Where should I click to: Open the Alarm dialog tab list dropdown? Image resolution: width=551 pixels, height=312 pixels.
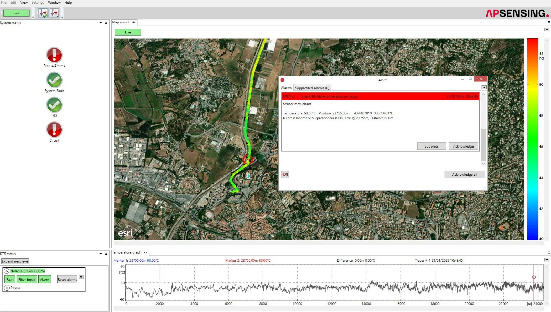coord(484,88)
